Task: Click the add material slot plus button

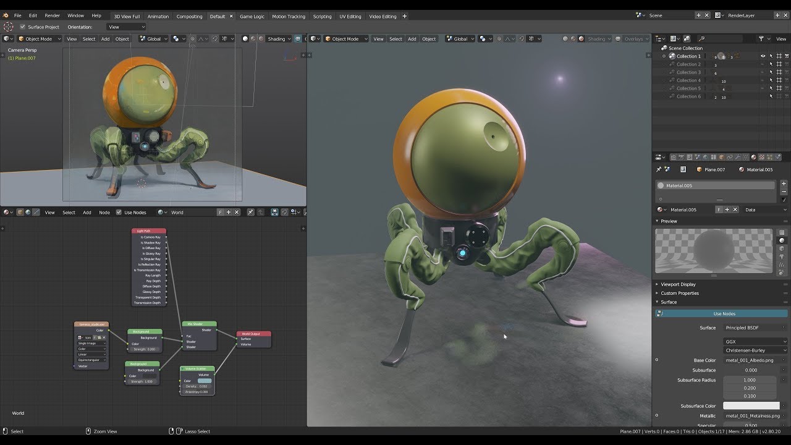Action: tap(784, 184)
